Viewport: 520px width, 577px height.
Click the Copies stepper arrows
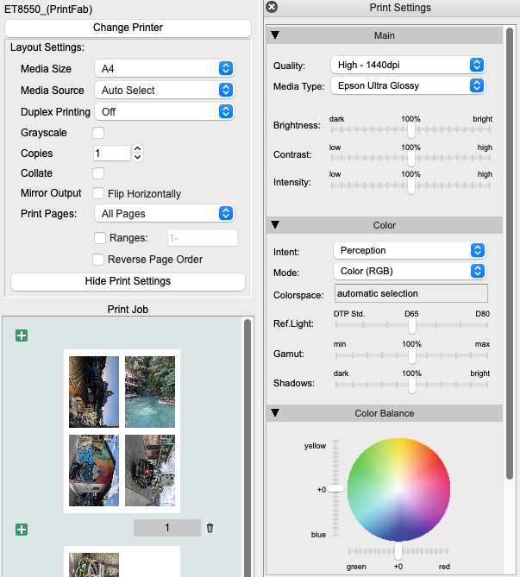click(137, 153)
